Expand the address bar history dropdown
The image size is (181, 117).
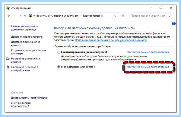[115, 16]
